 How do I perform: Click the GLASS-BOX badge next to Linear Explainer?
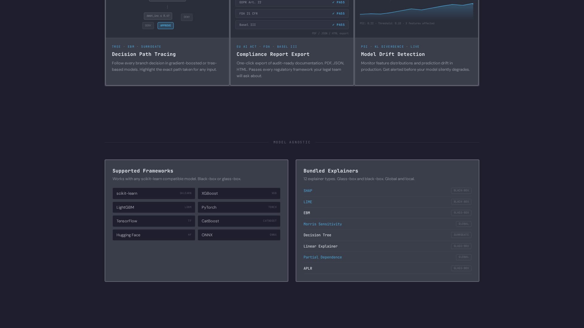[461, 246]
